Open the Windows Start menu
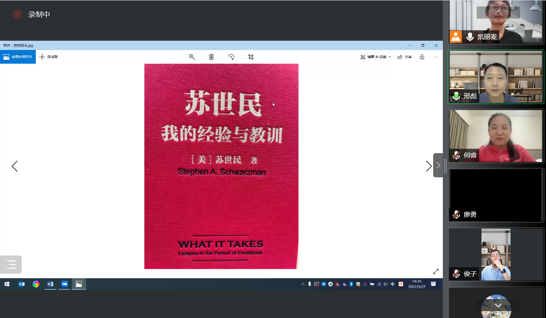This screenshot has width=546, height=318. click(x=7, y=284)
